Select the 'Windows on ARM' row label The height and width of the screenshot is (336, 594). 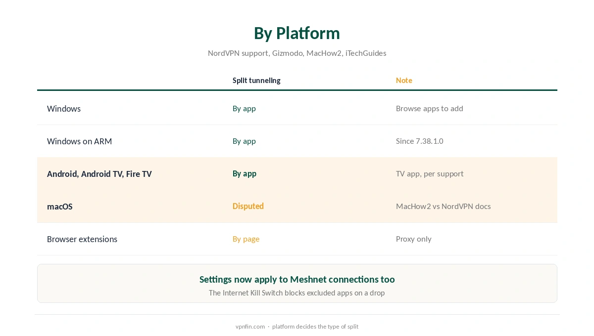(x=79, y=141)
